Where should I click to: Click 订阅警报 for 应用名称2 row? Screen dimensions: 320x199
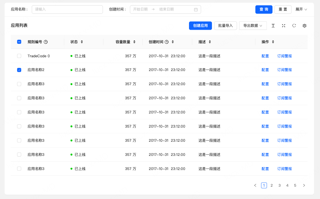(x=284, y=70)
